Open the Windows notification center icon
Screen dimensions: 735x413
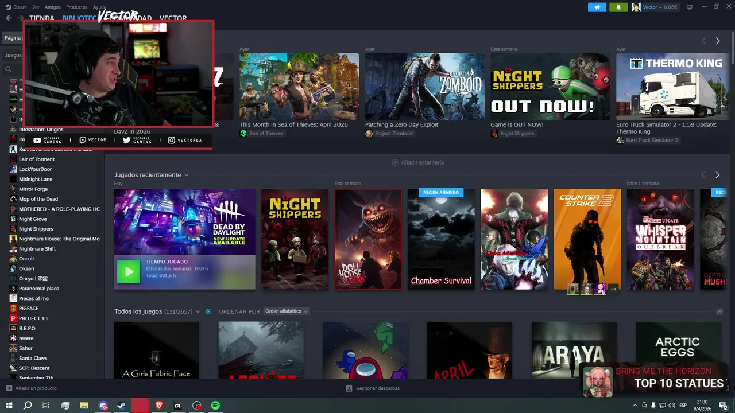pyautogui.click(x=723, y=405)
